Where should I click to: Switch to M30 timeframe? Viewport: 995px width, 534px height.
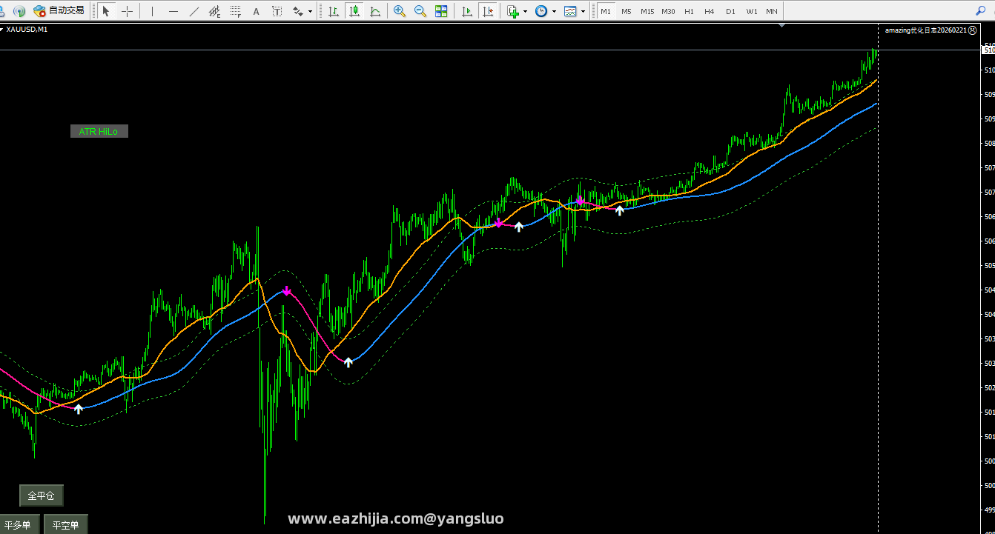click(x=668, y=11)
